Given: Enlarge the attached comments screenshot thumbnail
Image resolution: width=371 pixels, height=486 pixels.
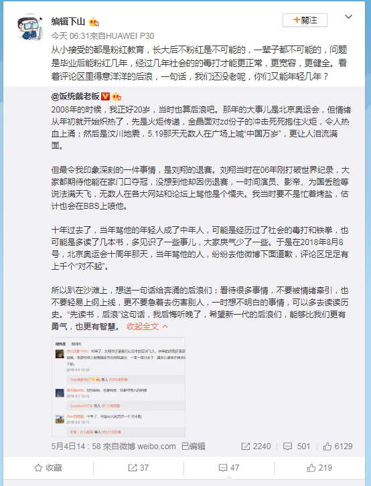Looking at the screenshot, I should click(119, 387).
